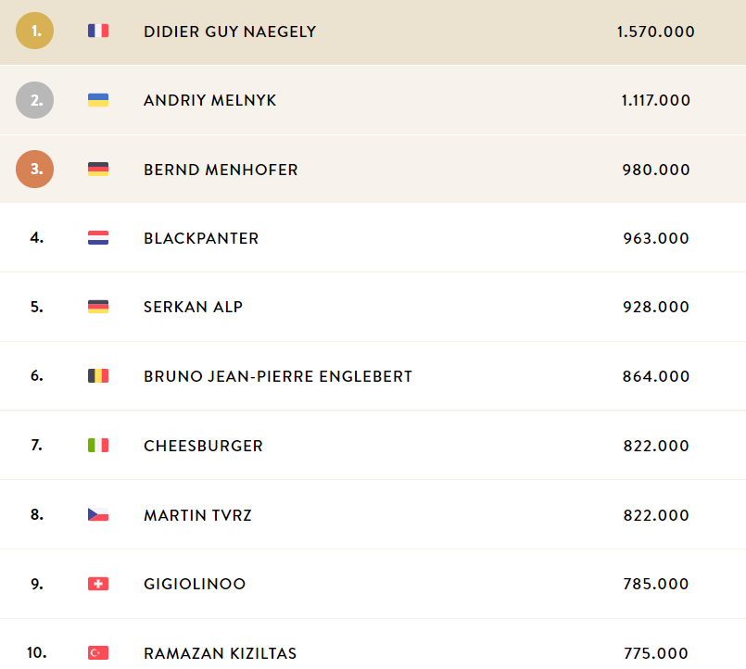Click the Turkish flag next to Ramazan Kiziltas
The height and width of the screenshot is (669, 746).
point(98,653)
